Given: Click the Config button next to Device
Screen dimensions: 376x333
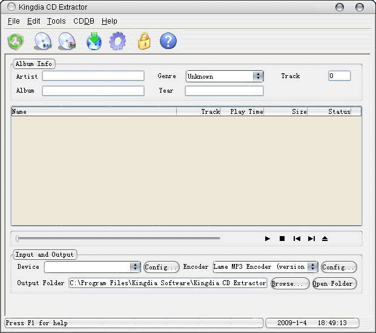Looking at the screenshot, I should (162, 267).
